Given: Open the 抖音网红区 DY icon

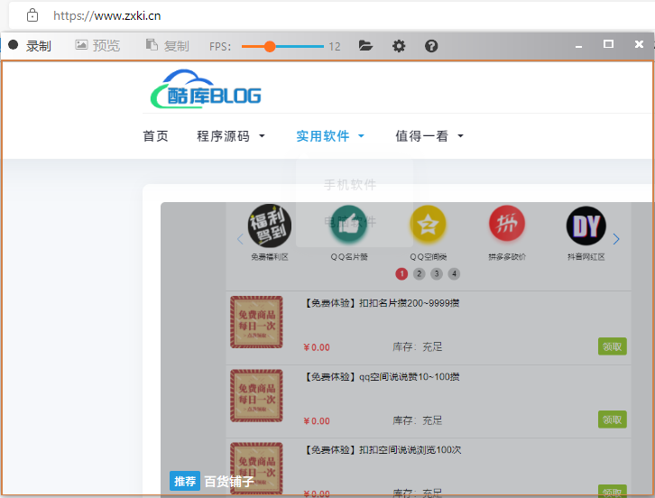Looking at the screenshot, I should [x=586, y=226].
